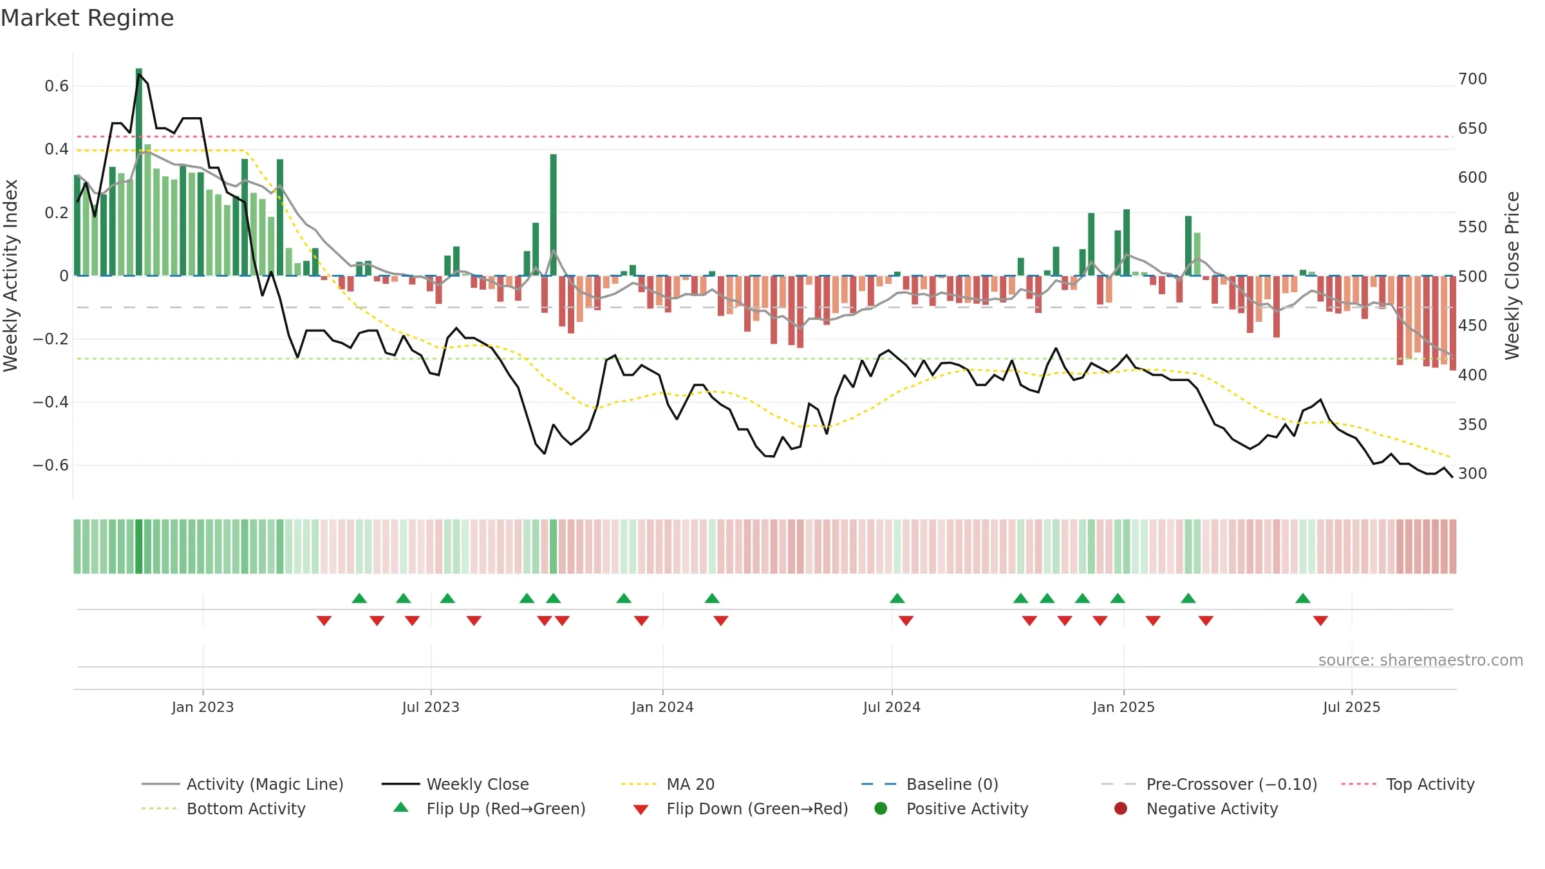This screenshot has height=869, width=1545.
Task: Click the 0.6 left axis tick label
Action: coord(57,86)
